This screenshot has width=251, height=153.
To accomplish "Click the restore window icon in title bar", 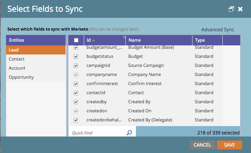I will (231, 9).
